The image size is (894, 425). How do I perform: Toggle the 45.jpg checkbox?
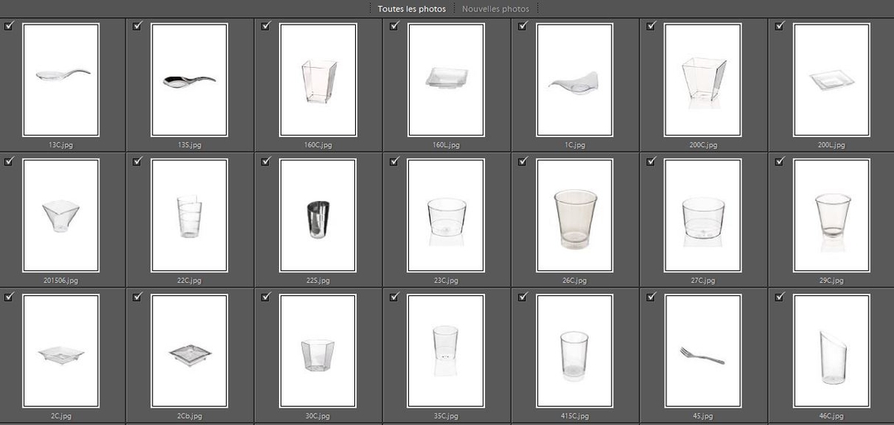[651, 296]
